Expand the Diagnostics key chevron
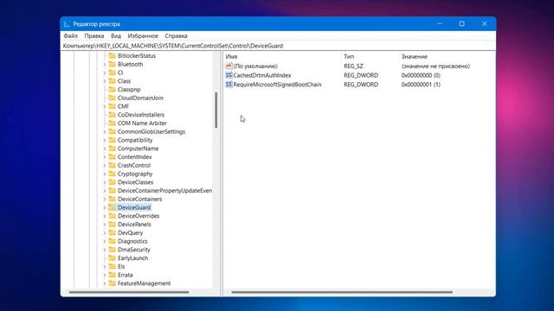The height and width of the screenshot is (311, 554). (105, 242)
